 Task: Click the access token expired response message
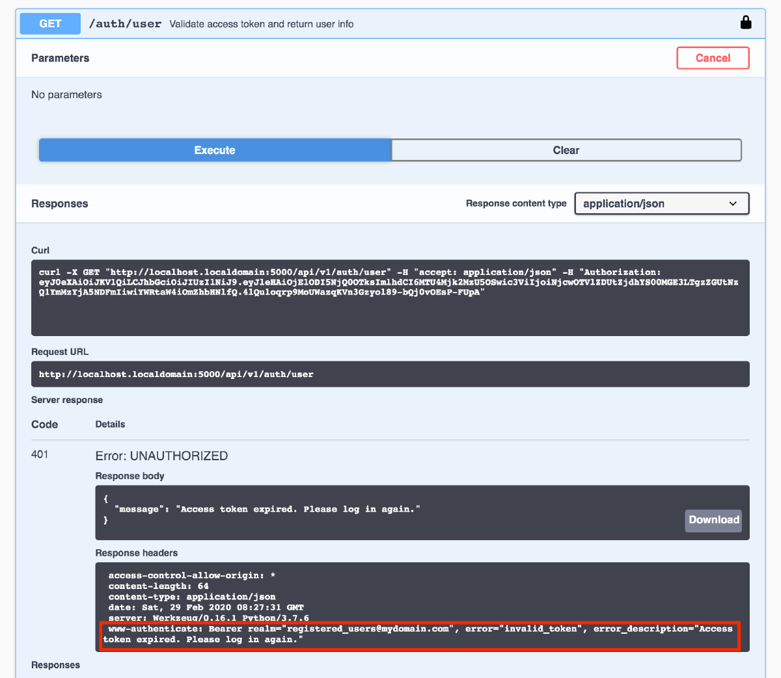click(x=260, y=509)
